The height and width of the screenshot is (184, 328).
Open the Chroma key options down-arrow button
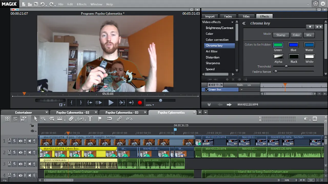310,27
